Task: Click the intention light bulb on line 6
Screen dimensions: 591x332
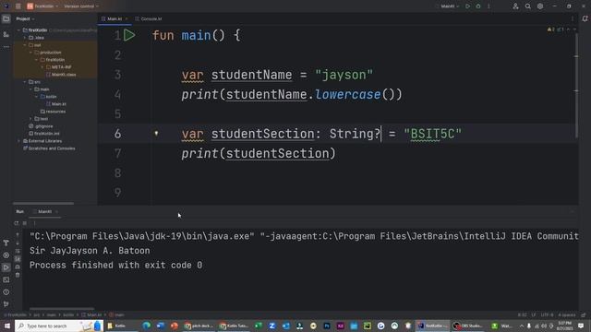Action: (x=156, y=133)
